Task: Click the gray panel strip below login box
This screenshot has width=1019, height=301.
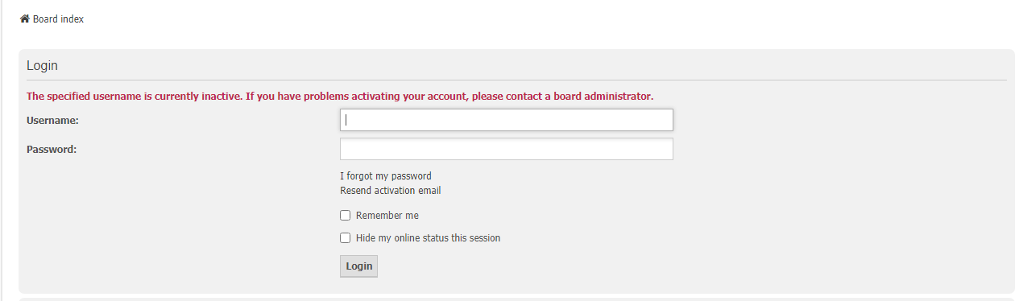Action: point(516,299)
